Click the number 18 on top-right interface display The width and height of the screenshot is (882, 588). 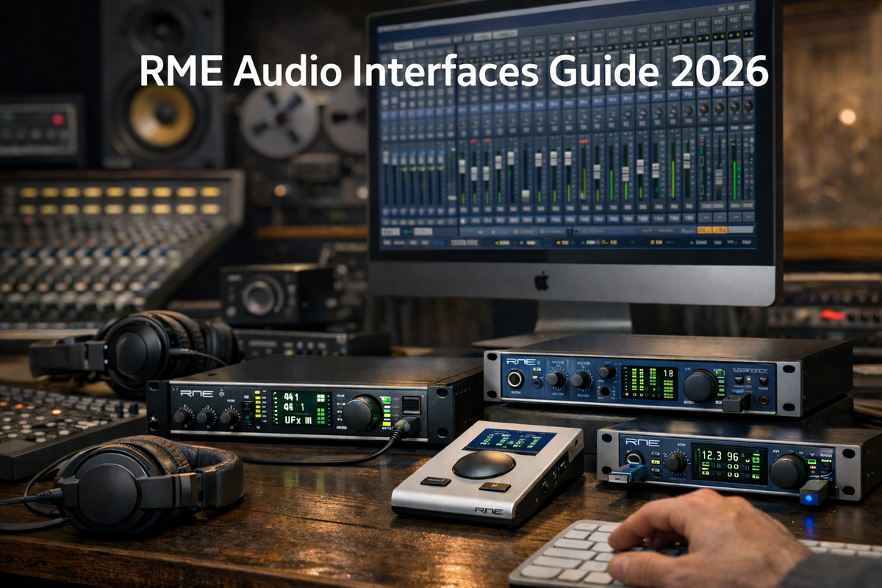[670, 374]
